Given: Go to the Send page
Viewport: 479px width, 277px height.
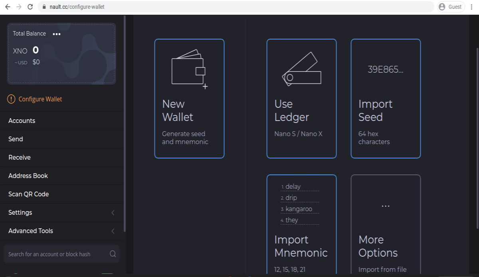Looking at the screenshot, I should [63, 139].
